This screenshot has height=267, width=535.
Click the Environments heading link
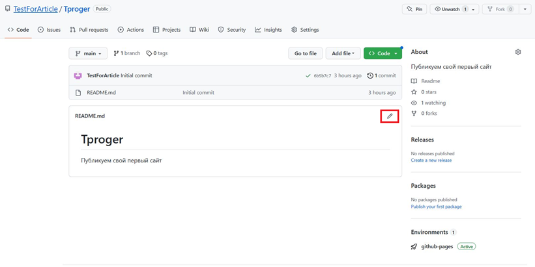click(x=429, y=232)
